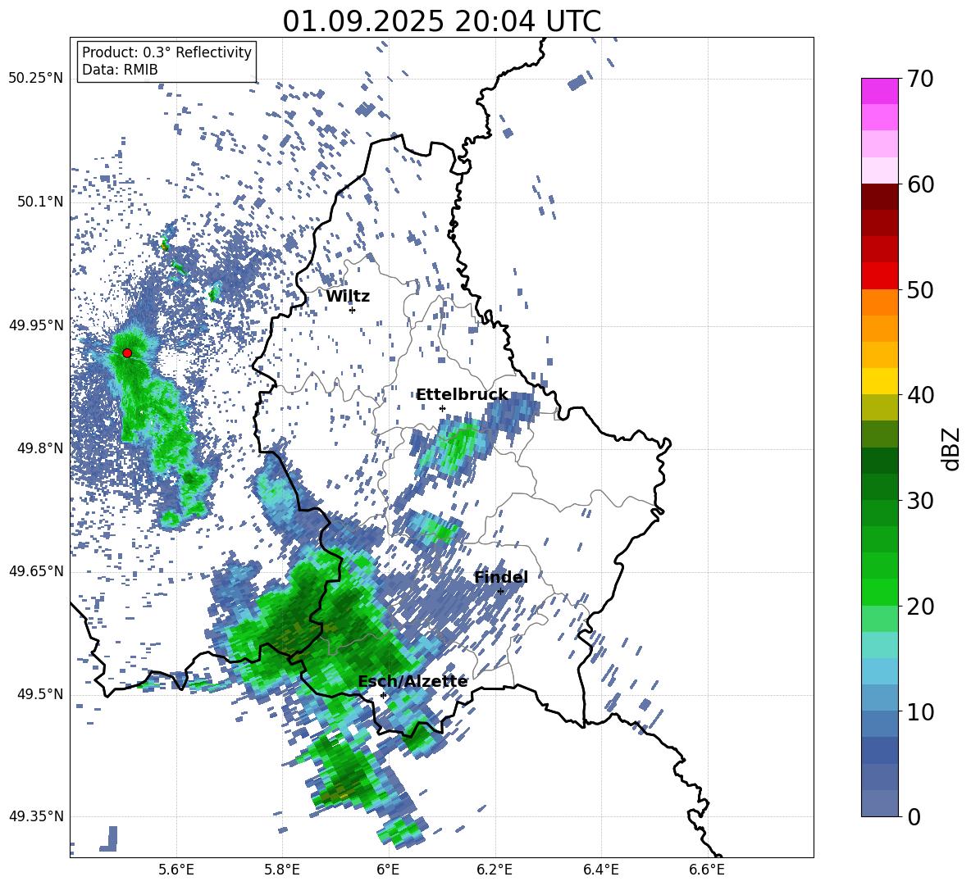
Task: Click the cross marker below Wiltz label
Action: 353,310
